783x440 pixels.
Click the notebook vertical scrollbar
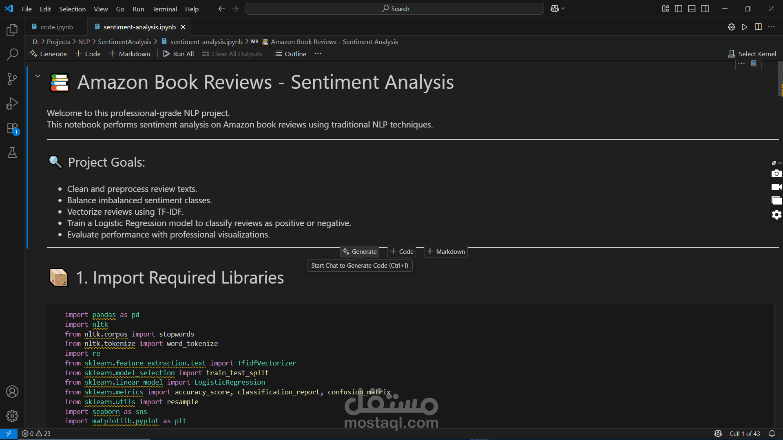pos(780,79)
